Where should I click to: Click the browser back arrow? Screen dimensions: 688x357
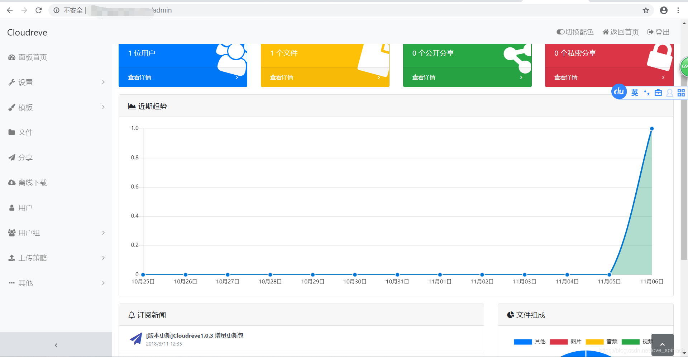click(x=10, y=10)
